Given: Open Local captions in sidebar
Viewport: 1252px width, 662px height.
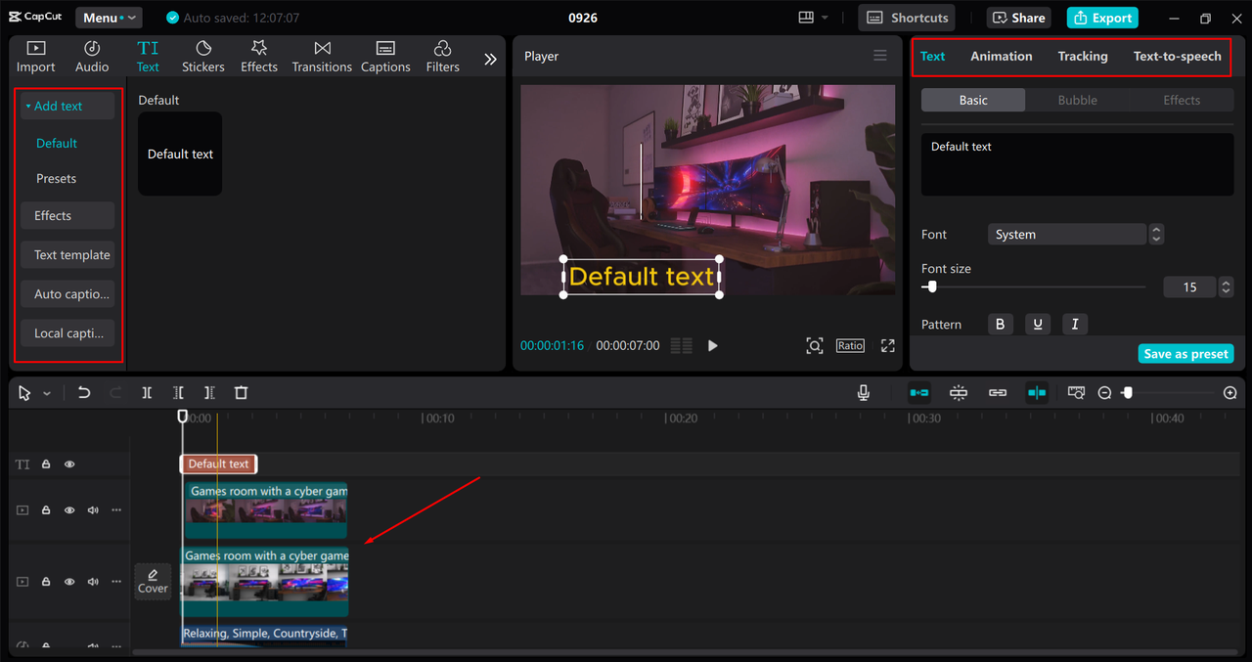Looking at the screenshot, I should pyautogui.click(x=67, y=333).
